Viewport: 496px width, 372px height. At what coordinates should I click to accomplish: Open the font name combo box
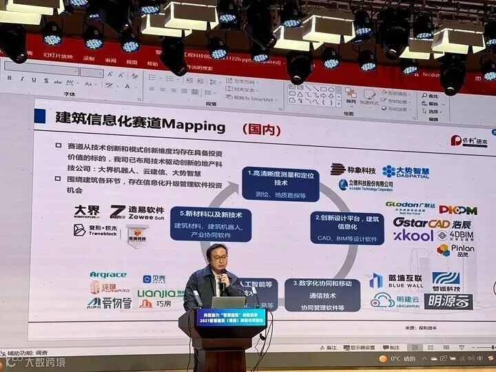pyautogui.click(x=41, y=68)
